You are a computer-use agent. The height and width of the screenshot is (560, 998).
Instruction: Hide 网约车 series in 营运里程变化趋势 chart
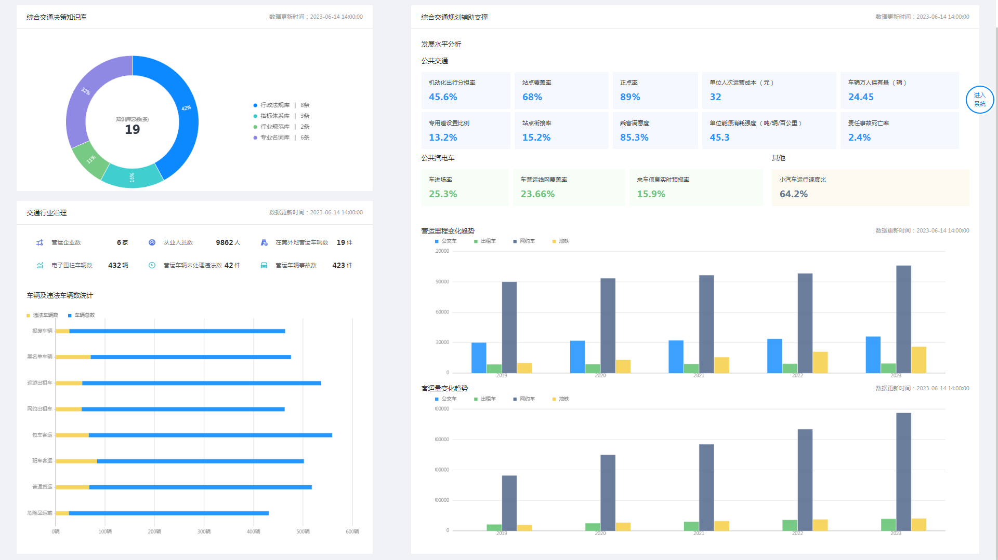524,241
